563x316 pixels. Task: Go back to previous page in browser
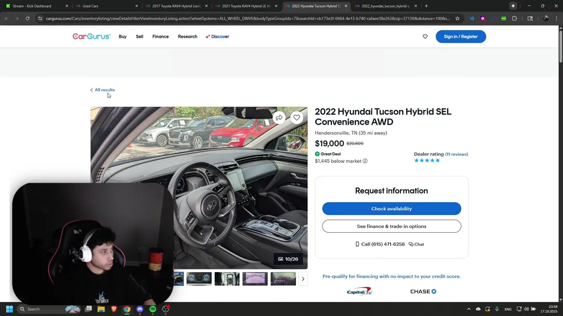click(6, 18)
